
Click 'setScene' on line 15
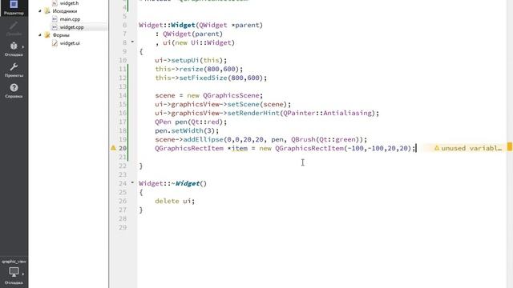pyautogui.click(x=243, y=104)
